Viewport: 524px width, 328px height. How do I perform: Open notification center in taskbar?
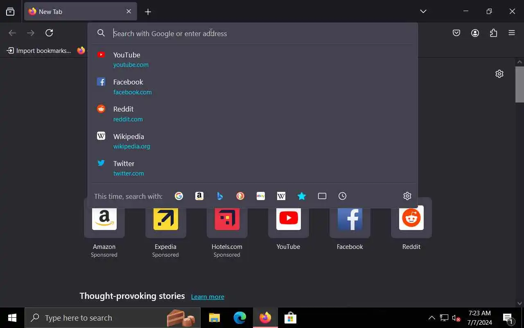point(508,318)
